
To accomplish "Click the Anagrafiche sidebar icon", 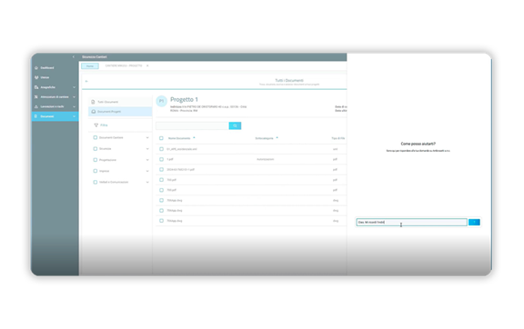I will [x=36, y=87].
